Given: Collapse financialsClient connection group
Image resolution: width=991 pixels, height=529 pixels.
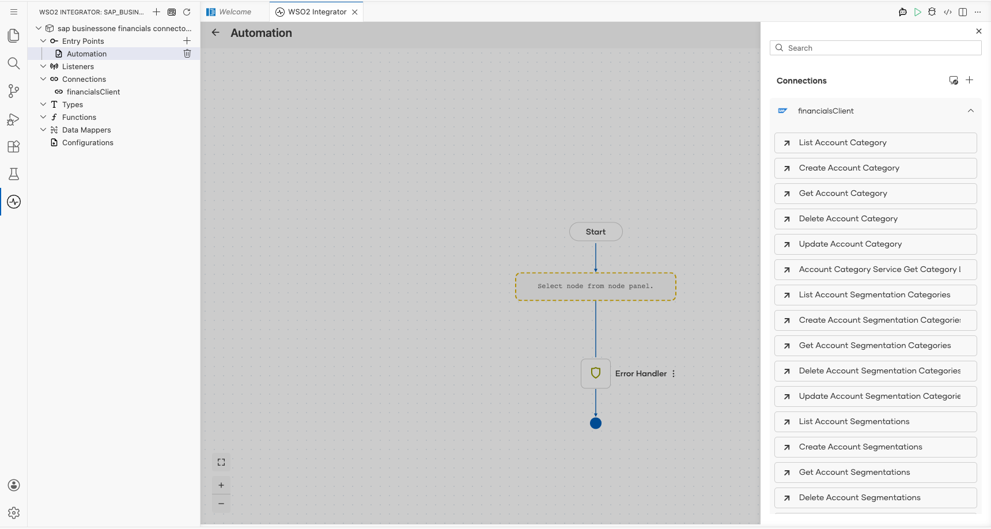Looking at the screenshot, I should pos(971,111).
